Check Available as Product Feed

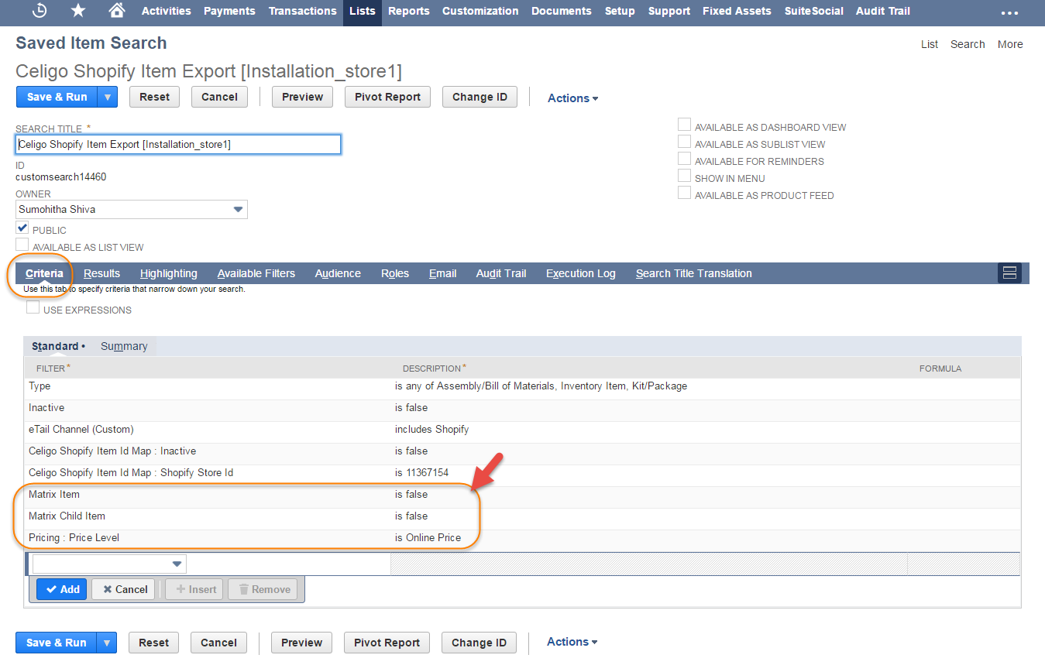(x=684, y=193)
